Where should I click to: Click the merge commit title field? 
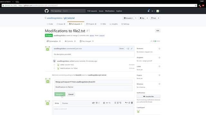[93, 82]
